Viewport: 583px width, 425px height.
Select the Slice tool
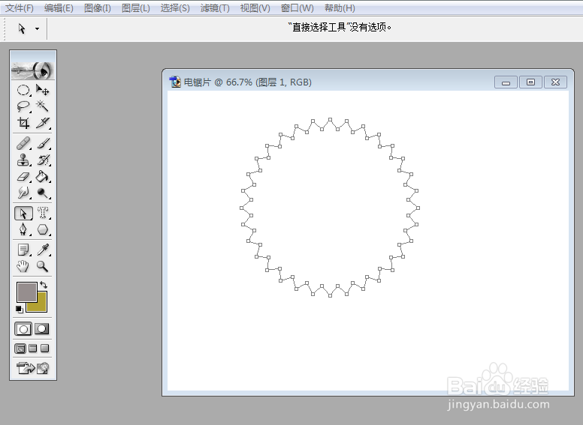point(42,123)
